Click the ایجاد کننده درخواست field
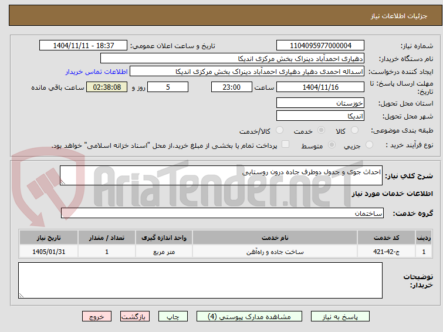This screenshot has height=332, width=443. (247, 72)
